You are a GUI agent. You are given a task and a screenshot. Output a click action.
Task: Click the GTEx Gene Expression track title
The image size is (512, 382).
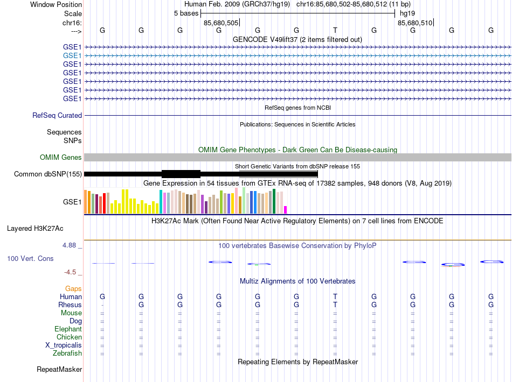tap(297, 183)
